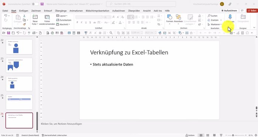Image resolution: width=258 pixels, height=137 pixels.
Task: Click the notes area placeholder text
Action: [x=62, y=124]
